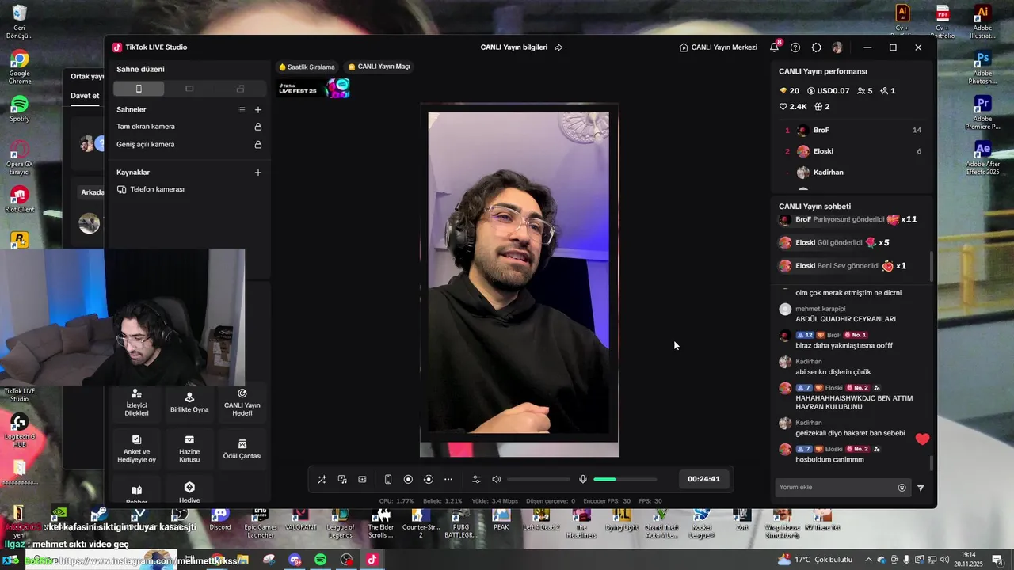Click the TikTok LIVE Studio taskbar icon
1014x570 pixels.
click(x=372, y=560)
